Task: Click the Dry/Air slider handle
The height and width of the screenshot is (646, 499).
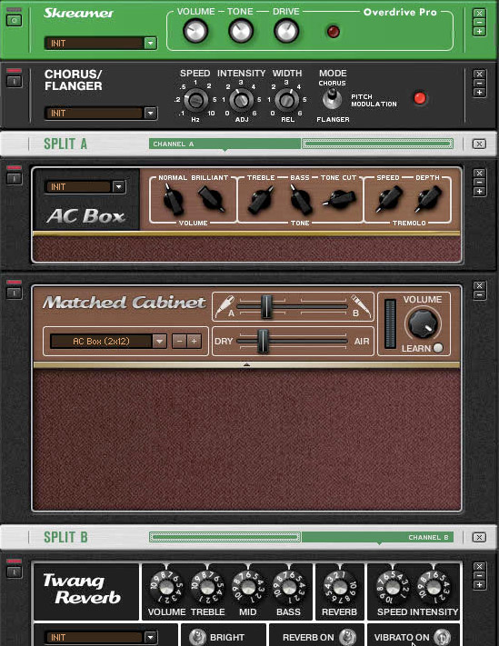Action: 263,341
